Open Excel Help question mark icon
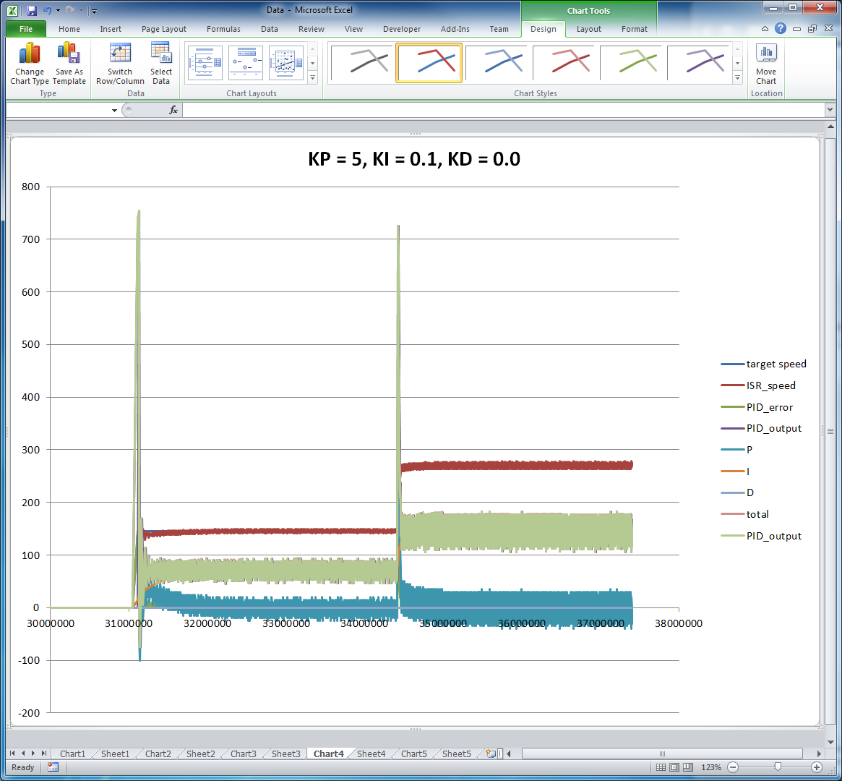Screen dimensions: 842x781 pyautogui.click(x=781, y=28)
